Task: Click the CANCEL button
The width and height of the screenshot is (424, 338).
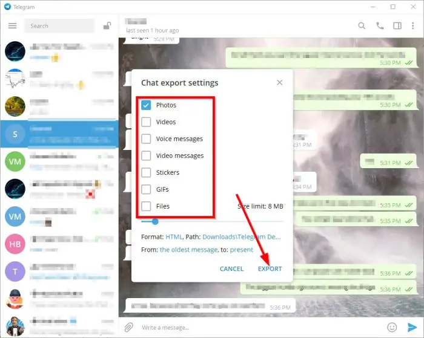Action: tap(232, 268)
